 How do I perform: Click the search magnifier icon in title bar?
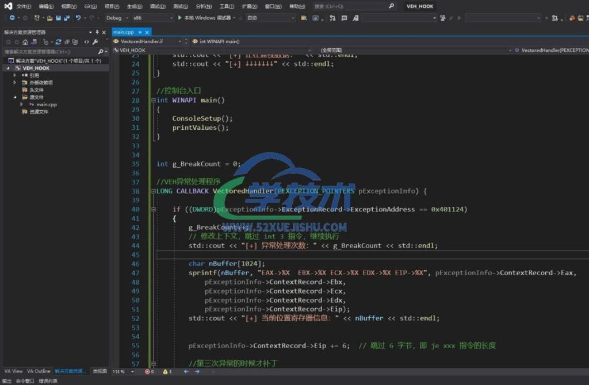392,6
